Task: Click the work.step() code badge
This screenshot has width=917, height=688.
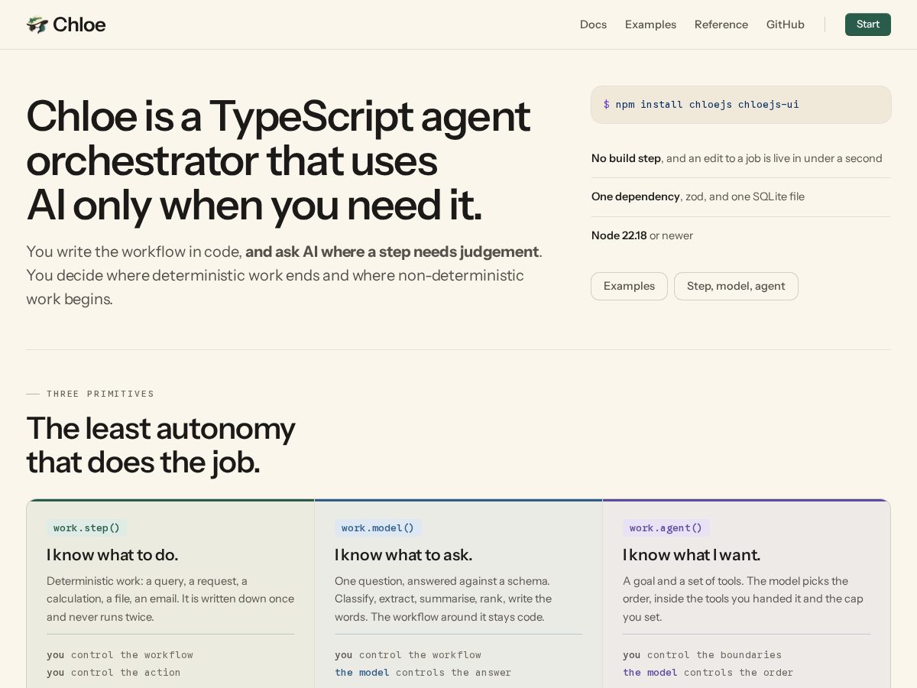Action: tap(86, 527)
